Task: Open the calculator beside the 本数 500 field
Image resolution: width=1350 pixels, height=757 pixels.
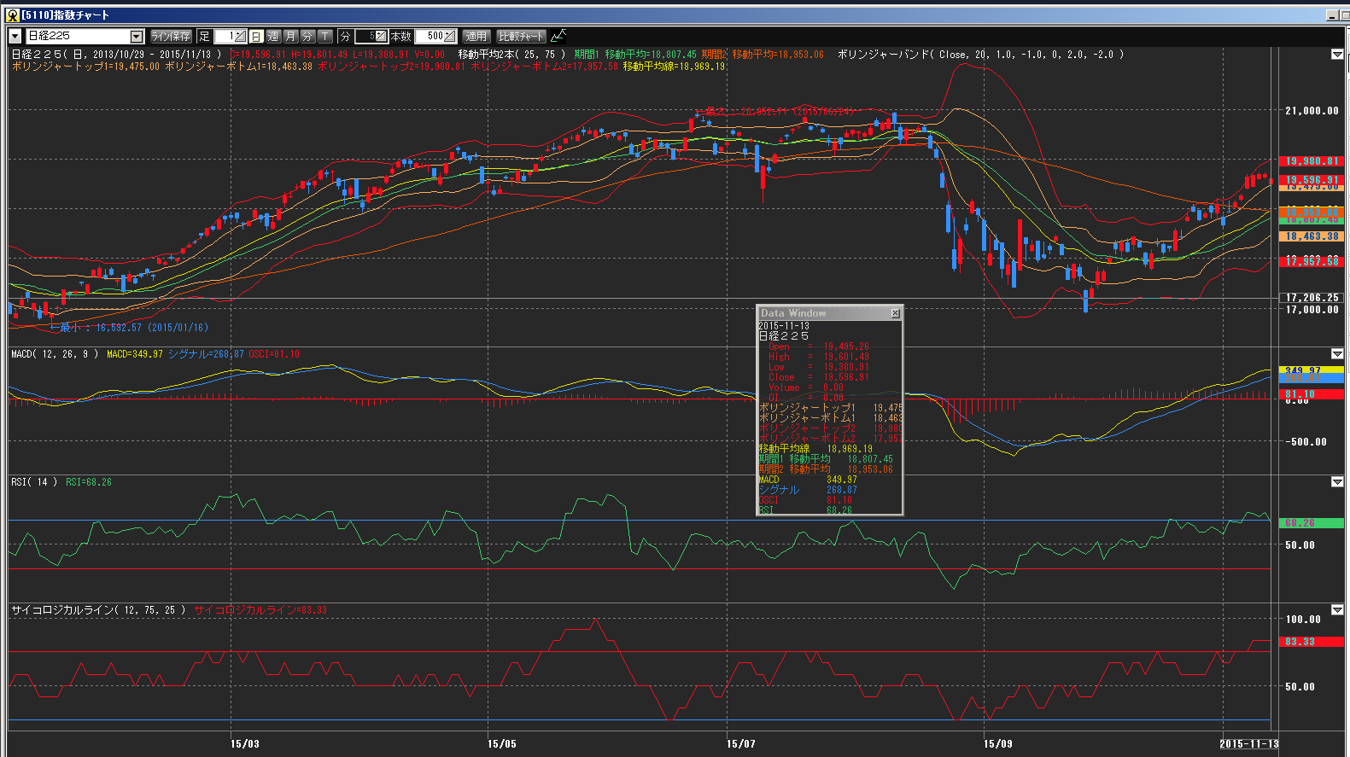Action: (449, 36)
